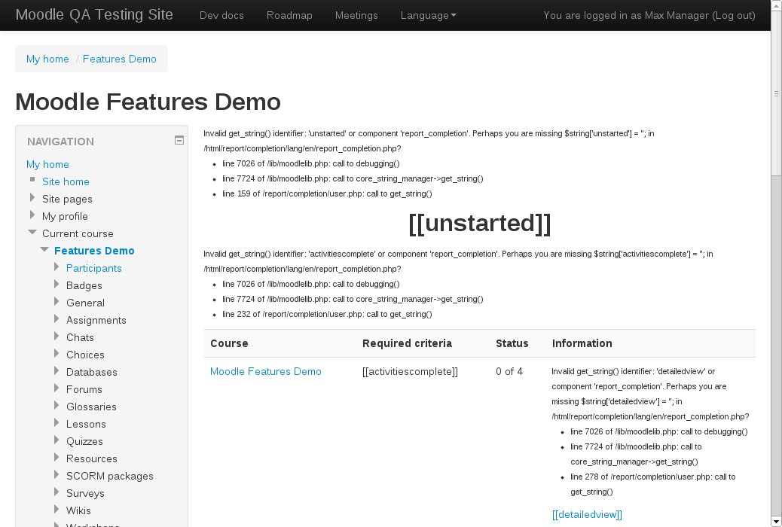Collapse the Navigation block with the minus icon
The image size is (782, 527).
[x=179, y=141]
